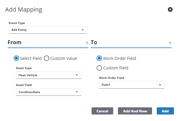The image size is (179, 121).
Task: Expand the Asset Type dropdown showing Fleet Vehicle
Action: [48, 75]
